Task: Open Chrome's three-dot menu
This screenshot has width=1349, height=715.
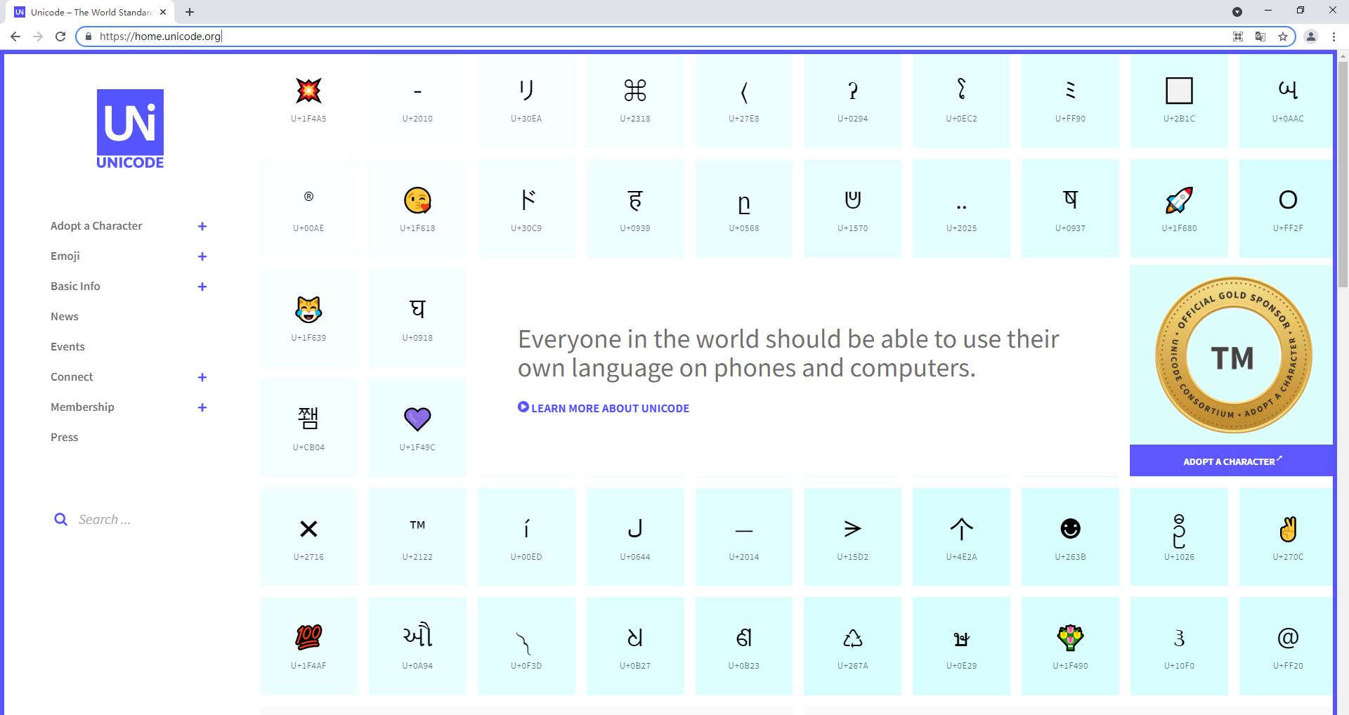Action: [x=1334, y=37]
